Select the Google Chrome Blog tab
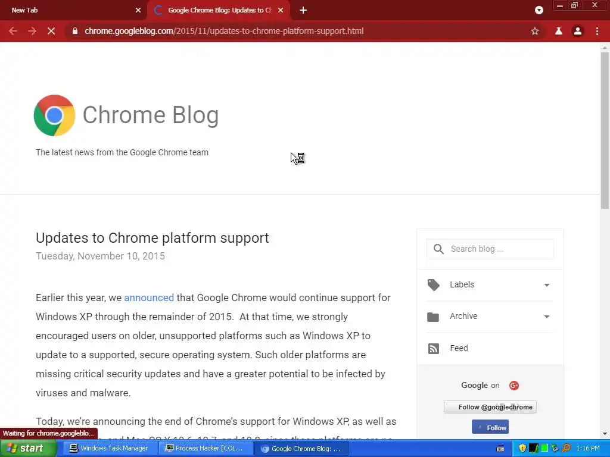610x457 pixels. pyautogui.click(x=219, y=10)
